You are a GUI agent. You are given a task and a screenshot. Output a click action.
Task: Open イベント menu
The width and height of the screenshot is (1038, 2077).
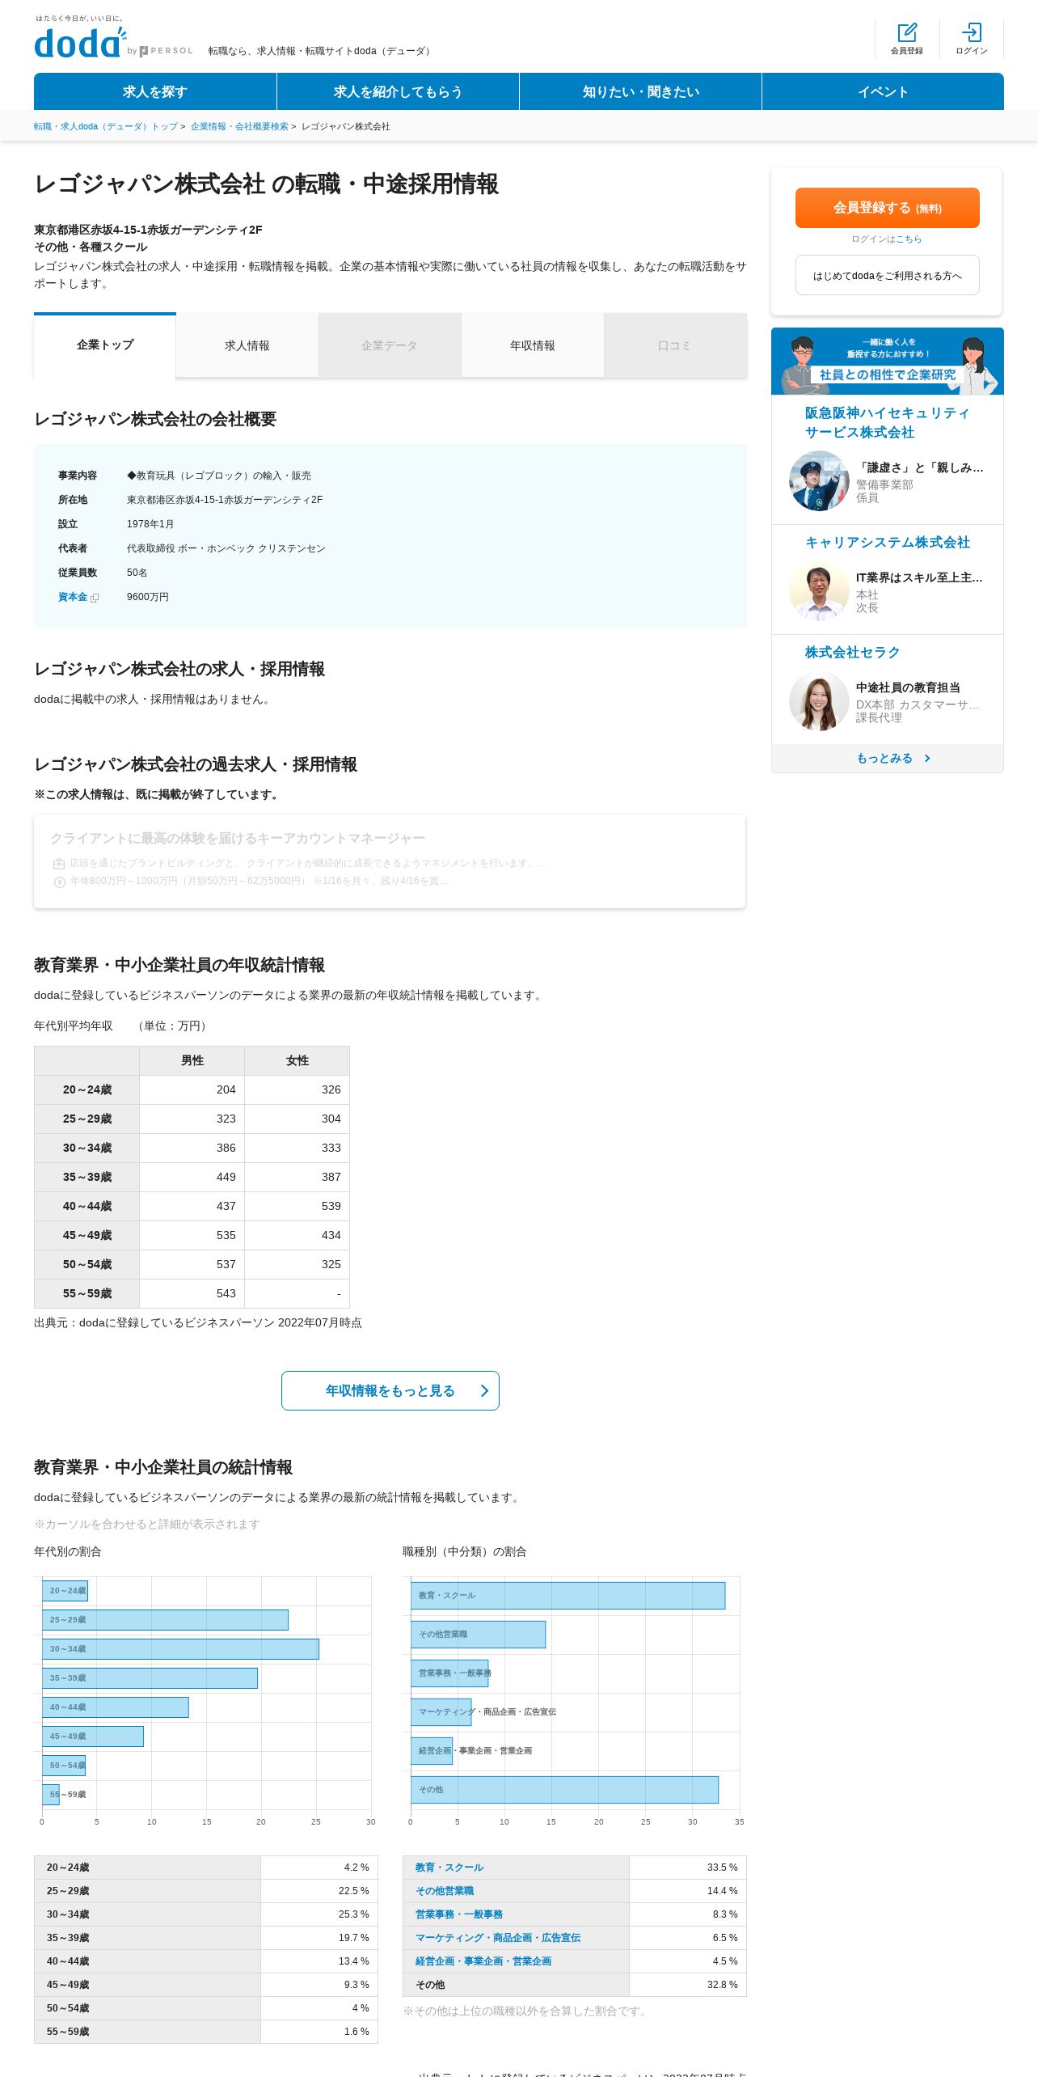883,91
